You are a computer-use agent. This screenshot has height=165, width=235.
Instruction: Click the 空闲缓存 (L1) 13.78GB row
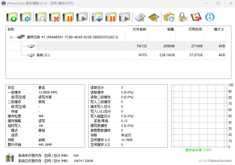[128, 140]
